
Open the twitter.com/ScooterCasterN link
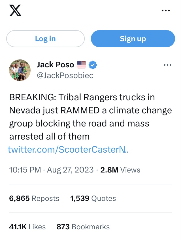pyautogui.click(x=68, y=149)
